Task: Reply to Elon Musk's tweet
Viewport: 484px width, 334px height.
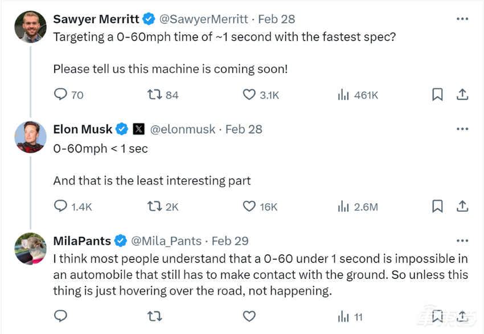Action: (x=61, y=206)
